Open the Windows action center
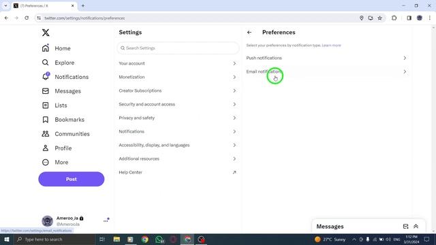The height and width of the screenshot is (245, 436). click(x=427, y=239)
